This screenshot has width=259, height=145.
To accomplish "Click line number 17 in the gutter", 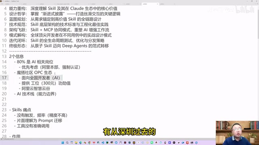I will click(4, 78).
